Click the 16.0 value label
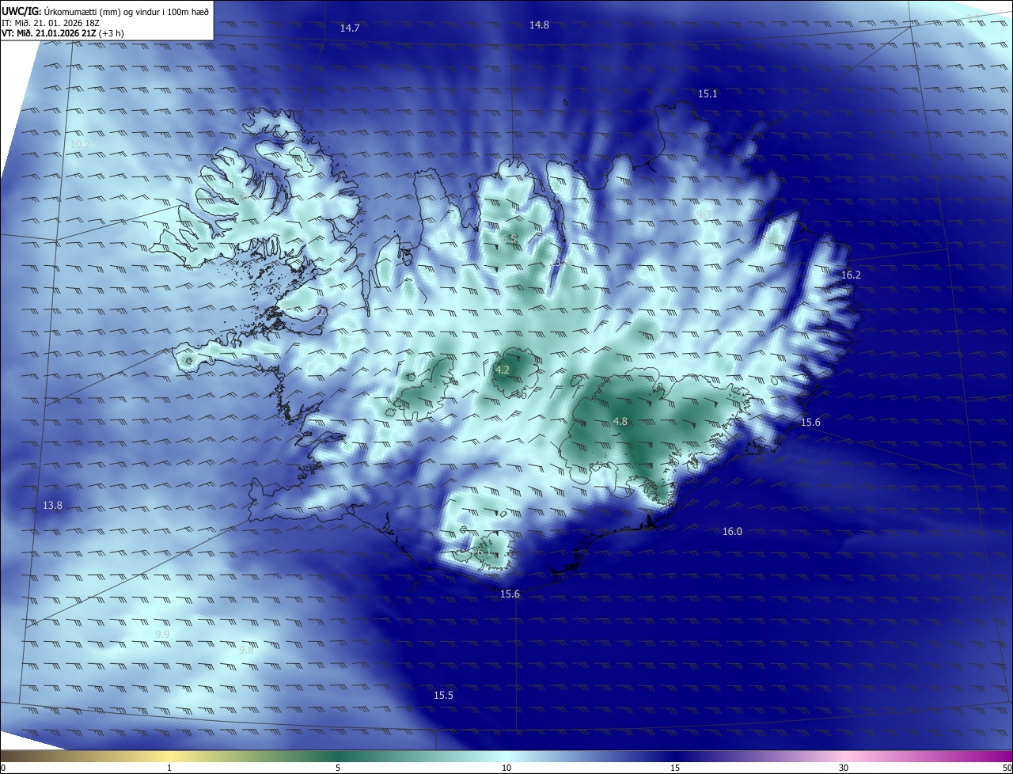1013x774 pixels. 732,531
